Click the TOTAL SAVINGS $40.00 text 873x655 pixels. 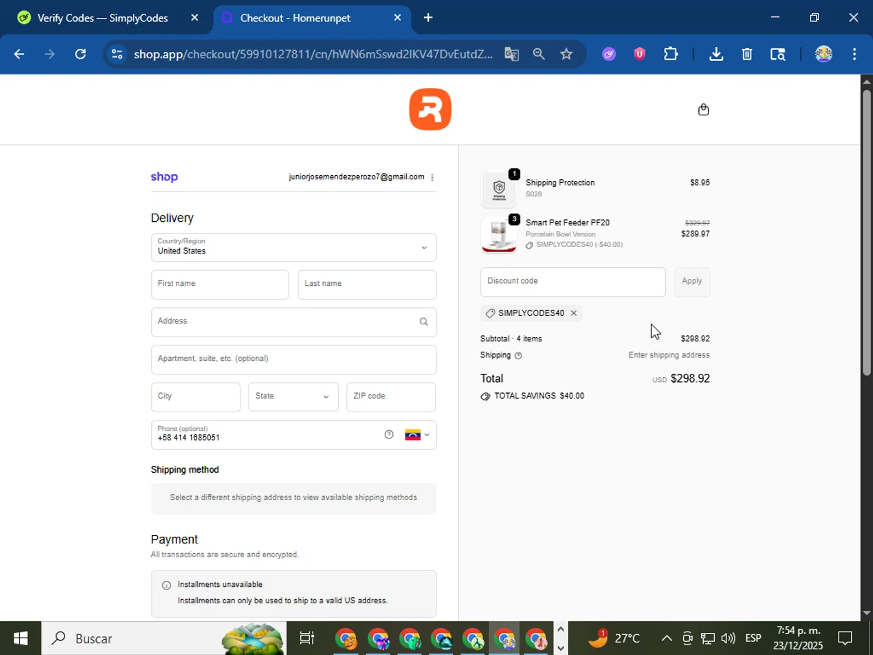(539, 396)
